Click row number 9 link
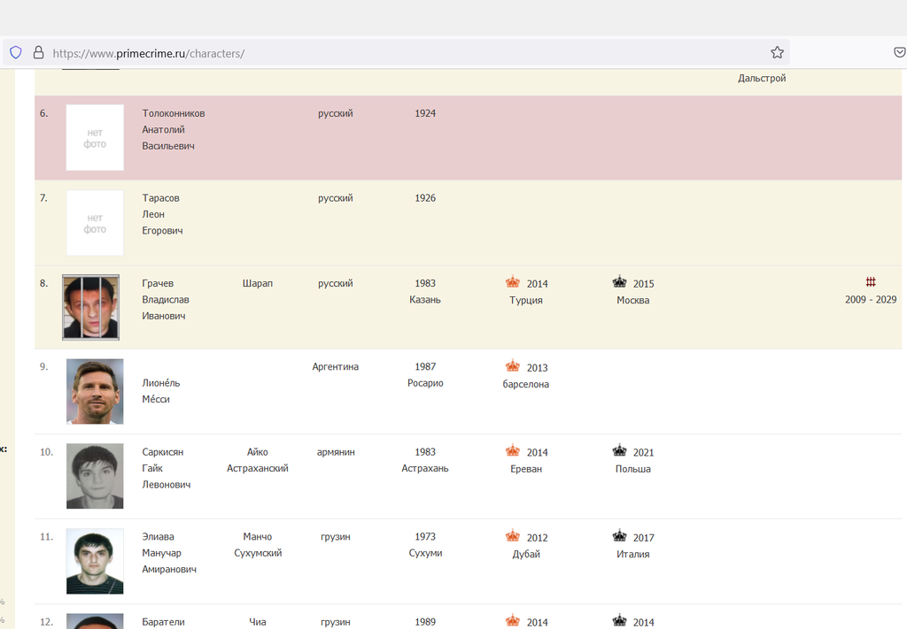This screenshot has height=629, width=907. (43, 366)
